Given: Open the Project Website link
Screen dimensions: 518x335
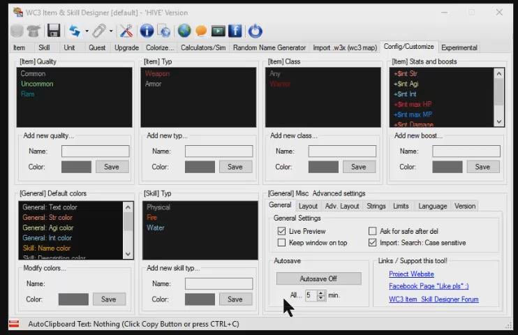Looking at the screenshot, I should pyautogui.click(x=411, y=274).
